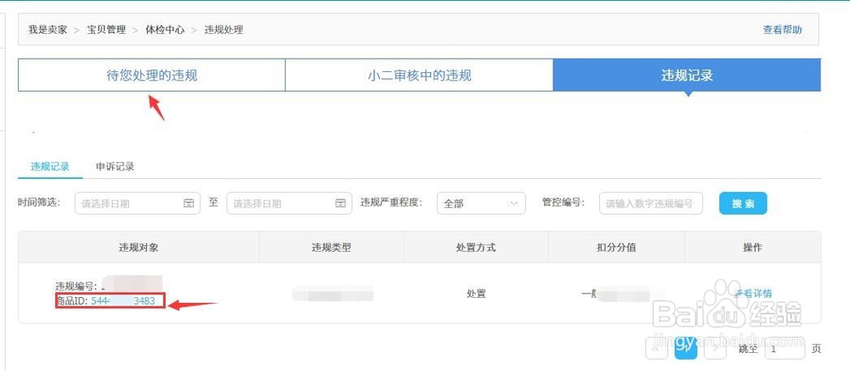
Task: Click 我是卖家 breadcrumb link
Action: click(x=48, y=30)
